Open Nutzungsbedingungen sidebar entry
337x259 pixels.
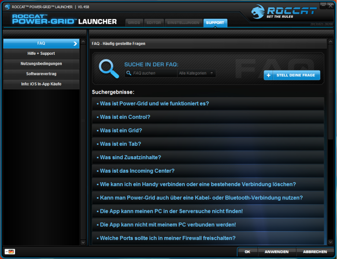click(41, 63)
